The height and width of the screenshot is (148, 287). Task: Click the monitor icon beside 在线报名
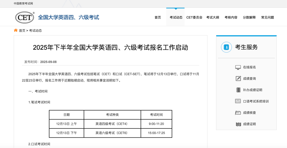click(x=238, y=67)
